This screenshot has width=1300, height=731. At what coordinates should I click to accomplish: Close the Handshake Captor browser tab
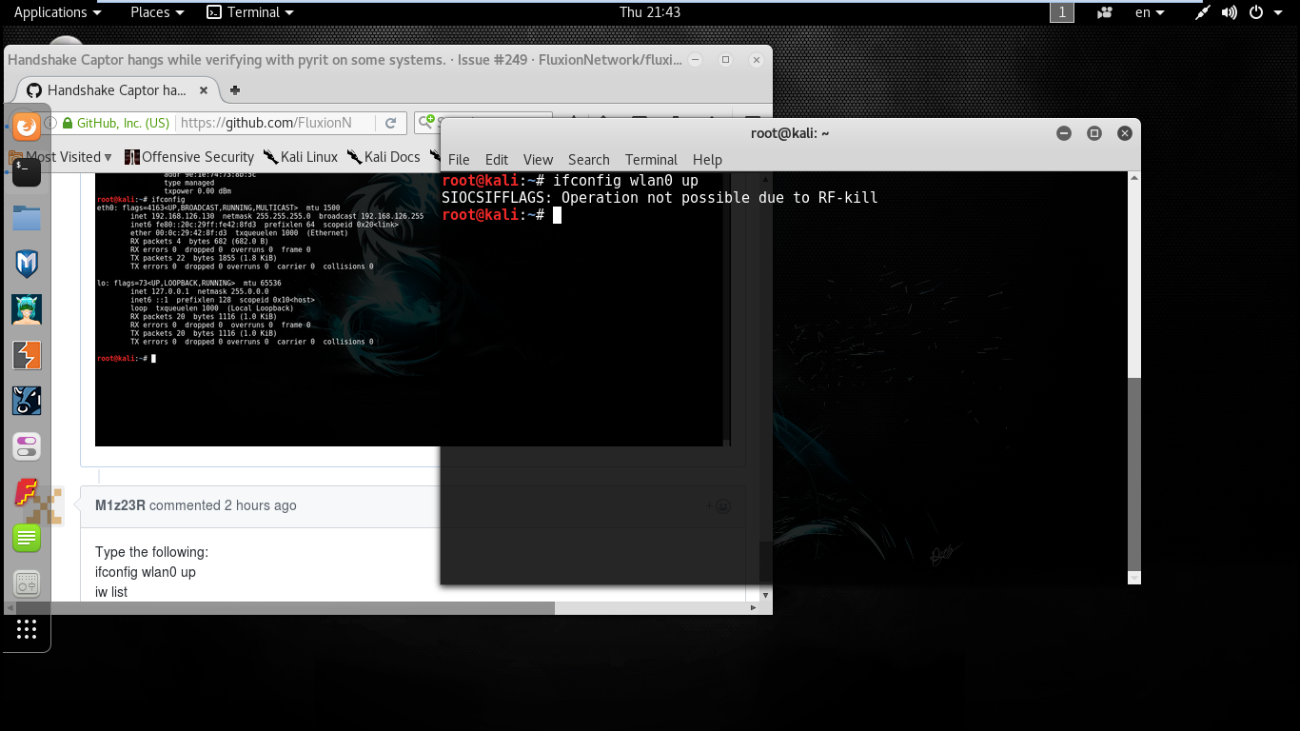203,90
